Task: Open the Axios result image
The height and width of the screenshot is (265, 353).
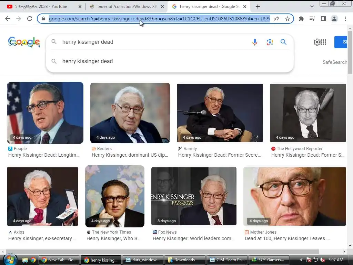Action: (x=42, y=196)
